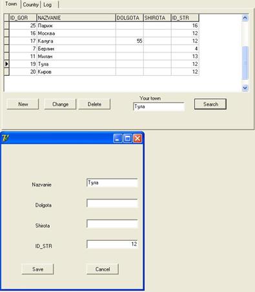
Task: Click the Delete button
Action: pyautogui.click(x=94, y=104)
